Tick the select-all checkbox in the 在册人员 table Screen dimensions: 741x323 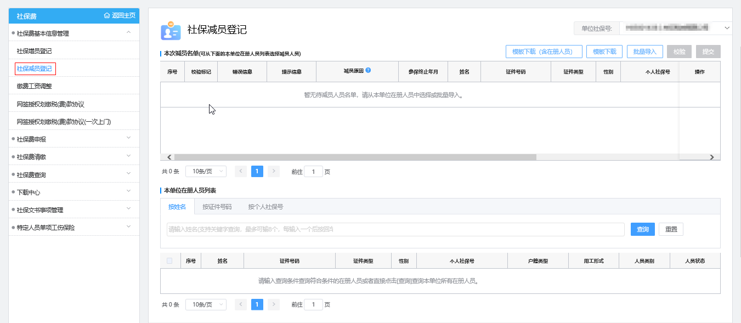coord(169,261)
